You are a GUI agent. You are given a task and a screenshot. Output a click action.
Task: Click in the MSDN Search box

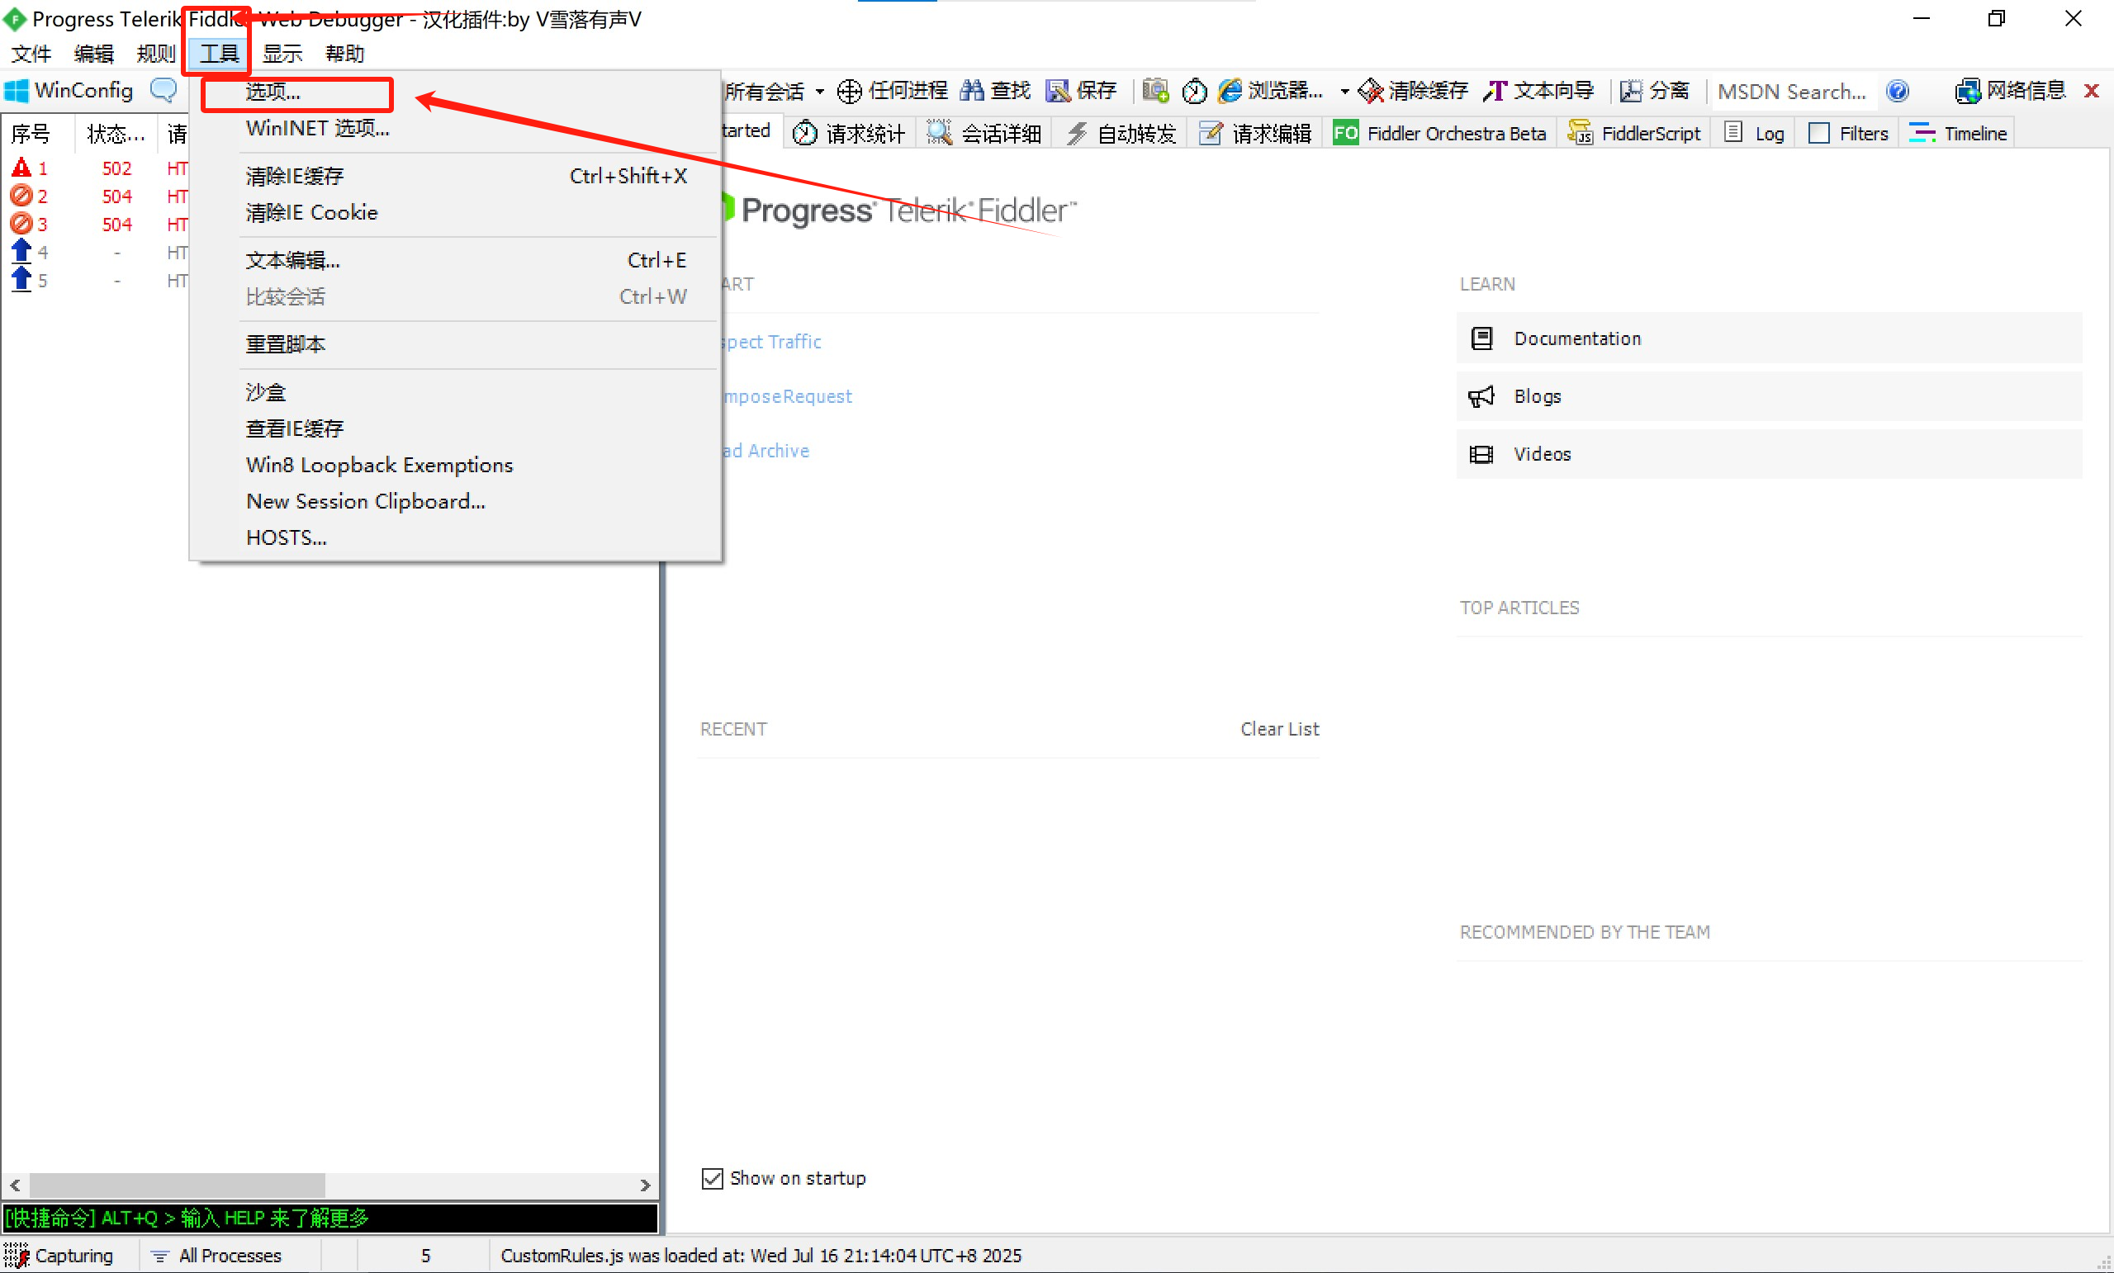point(1793,91)
